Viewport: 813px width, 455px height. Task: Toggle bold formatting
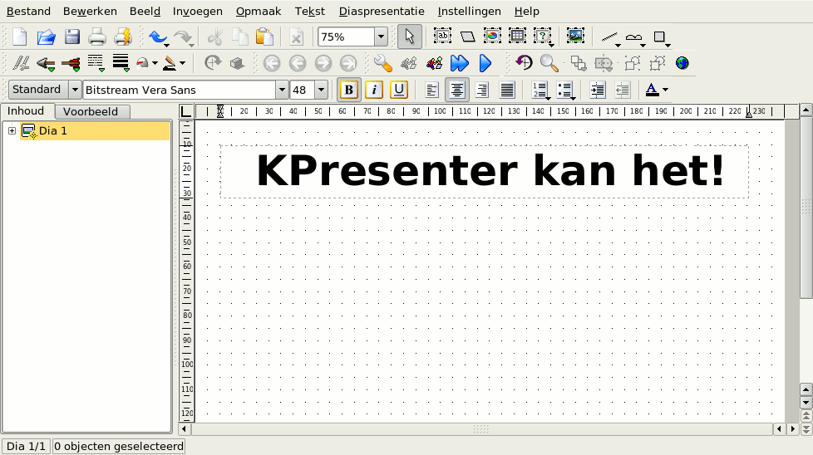tap(349, 90)
